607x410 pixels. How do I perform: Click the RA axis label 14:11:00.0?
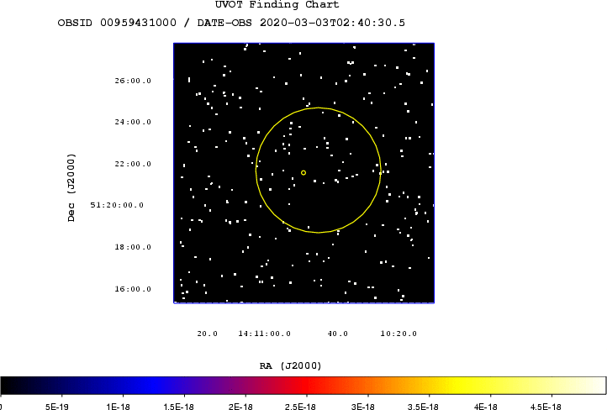pos(264,334)
